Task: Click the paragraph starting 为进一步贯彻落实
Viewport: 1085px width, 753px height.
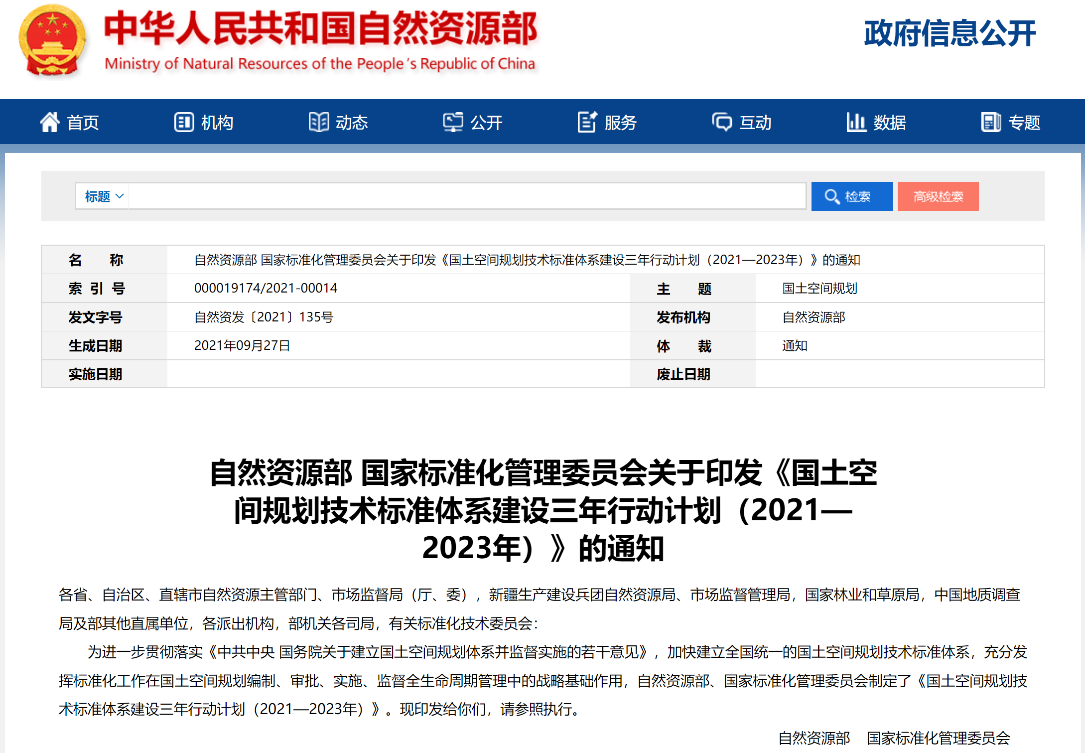Action: click(x=543, y=680)
